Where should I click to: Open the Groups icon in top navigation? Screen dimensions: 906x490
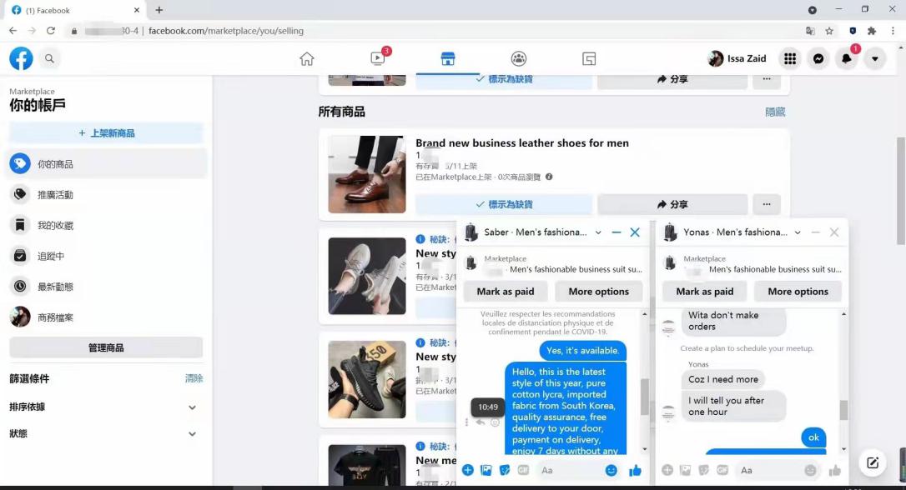pyautogui.click(x=519, y=58)
